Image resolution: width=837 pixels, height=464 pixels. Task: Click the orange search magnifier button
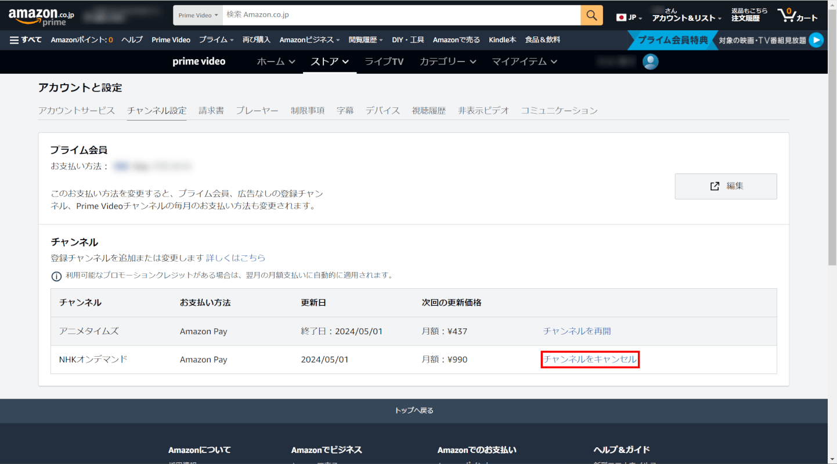591,15
